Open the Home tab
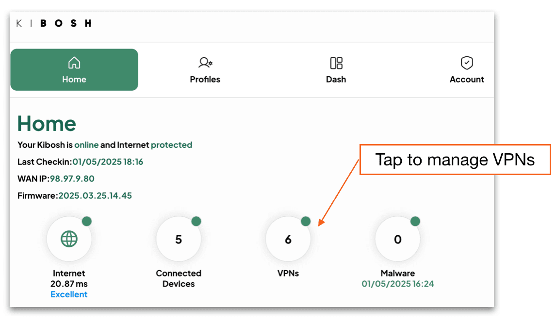The height and width of the screenshot is (323, 556). pyautogui.click(x=74, y=69)
